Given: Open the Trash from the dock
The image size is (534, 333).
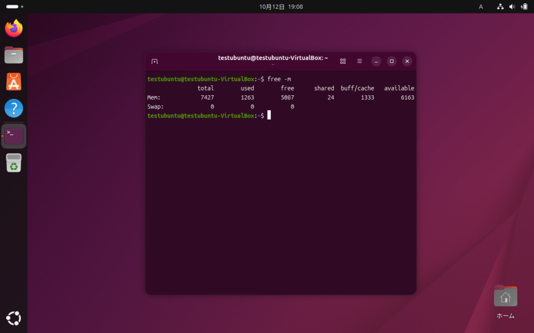Looking at the screenshot, I should tap(14, 163).
